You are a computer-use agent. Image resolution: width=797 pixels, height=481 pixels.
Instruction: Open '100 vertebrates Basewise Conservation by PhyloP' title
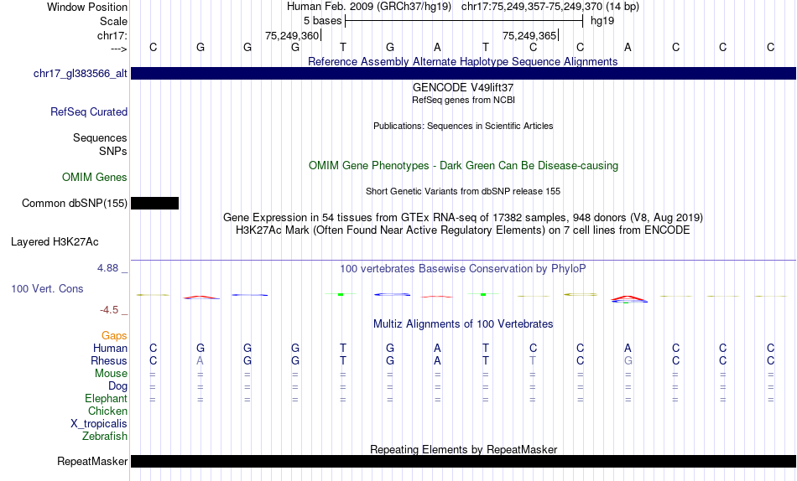coord(463,269)
